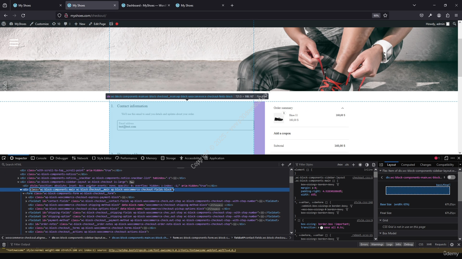The height and width of the screenshot is (259, 462).
Task: Toggle the Warnings console filter
Action: 377,244
